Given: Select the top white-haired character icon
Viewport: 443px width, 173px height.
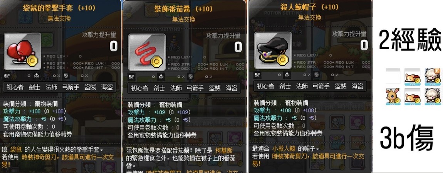Looking at the screenshot, I should (432, 76).
